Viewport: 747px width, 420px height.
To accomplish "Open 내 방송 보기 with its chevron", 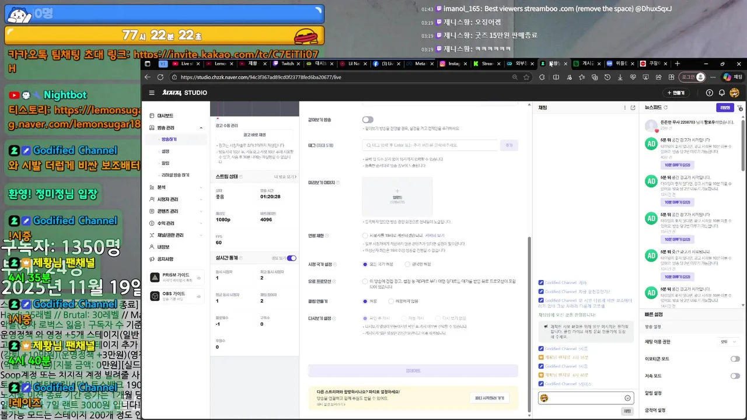I will coord(285,176).
